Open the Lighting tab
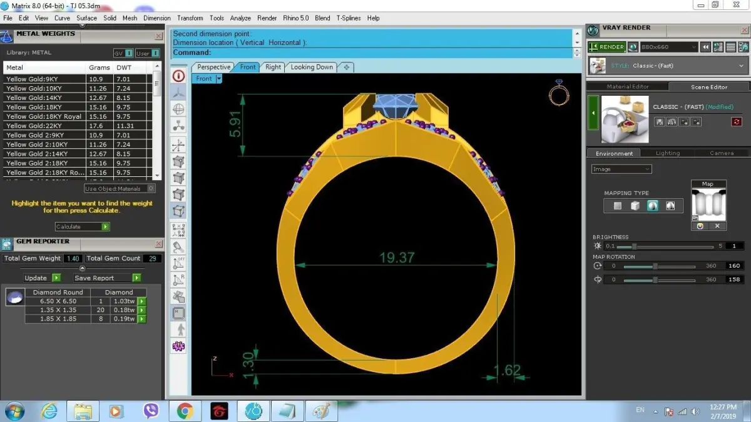 (x=667, y=153)
